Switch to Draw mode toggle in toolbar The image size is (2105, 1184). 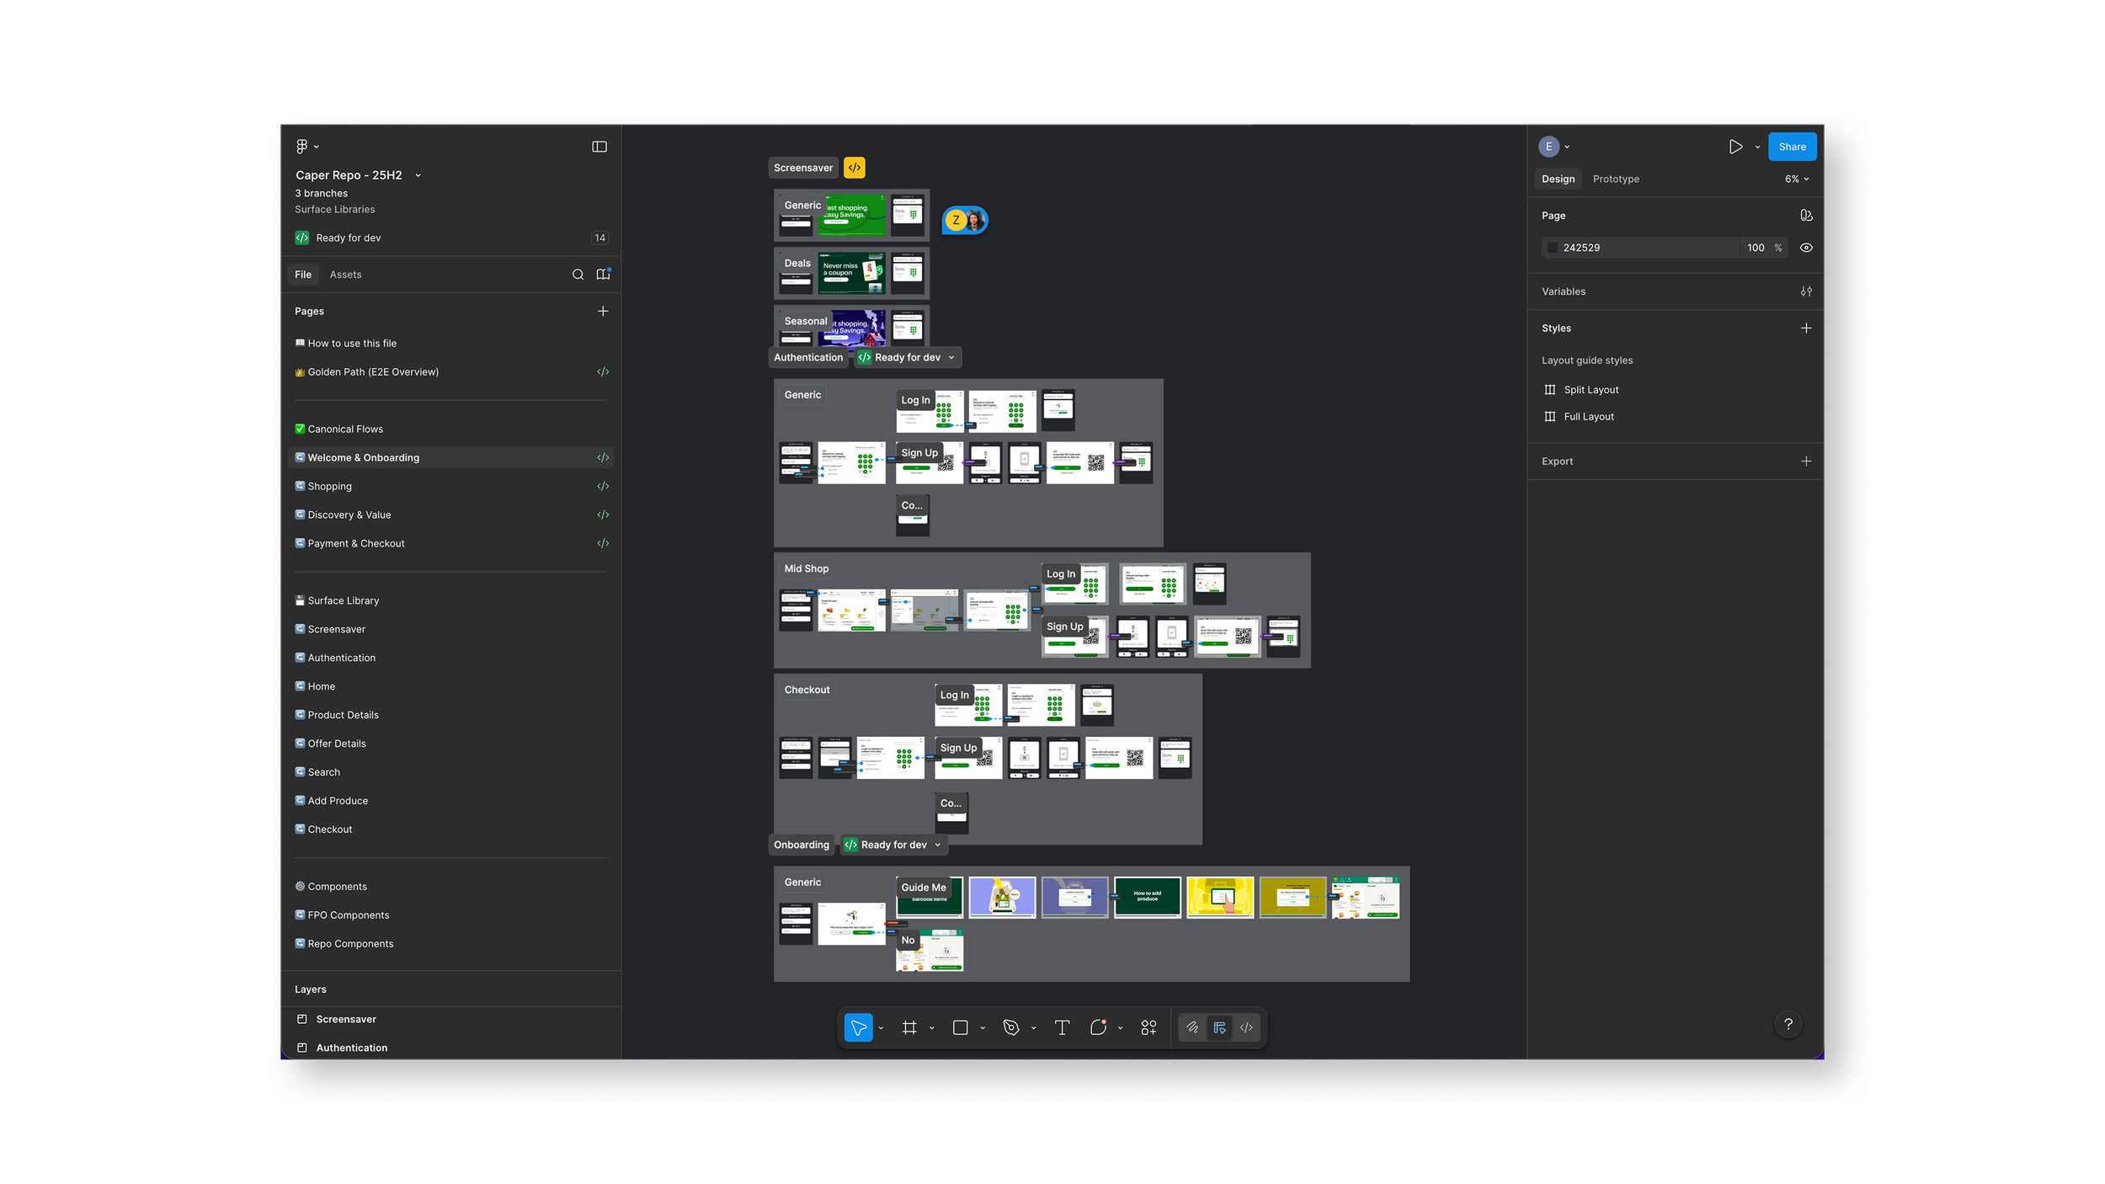1192,1027
